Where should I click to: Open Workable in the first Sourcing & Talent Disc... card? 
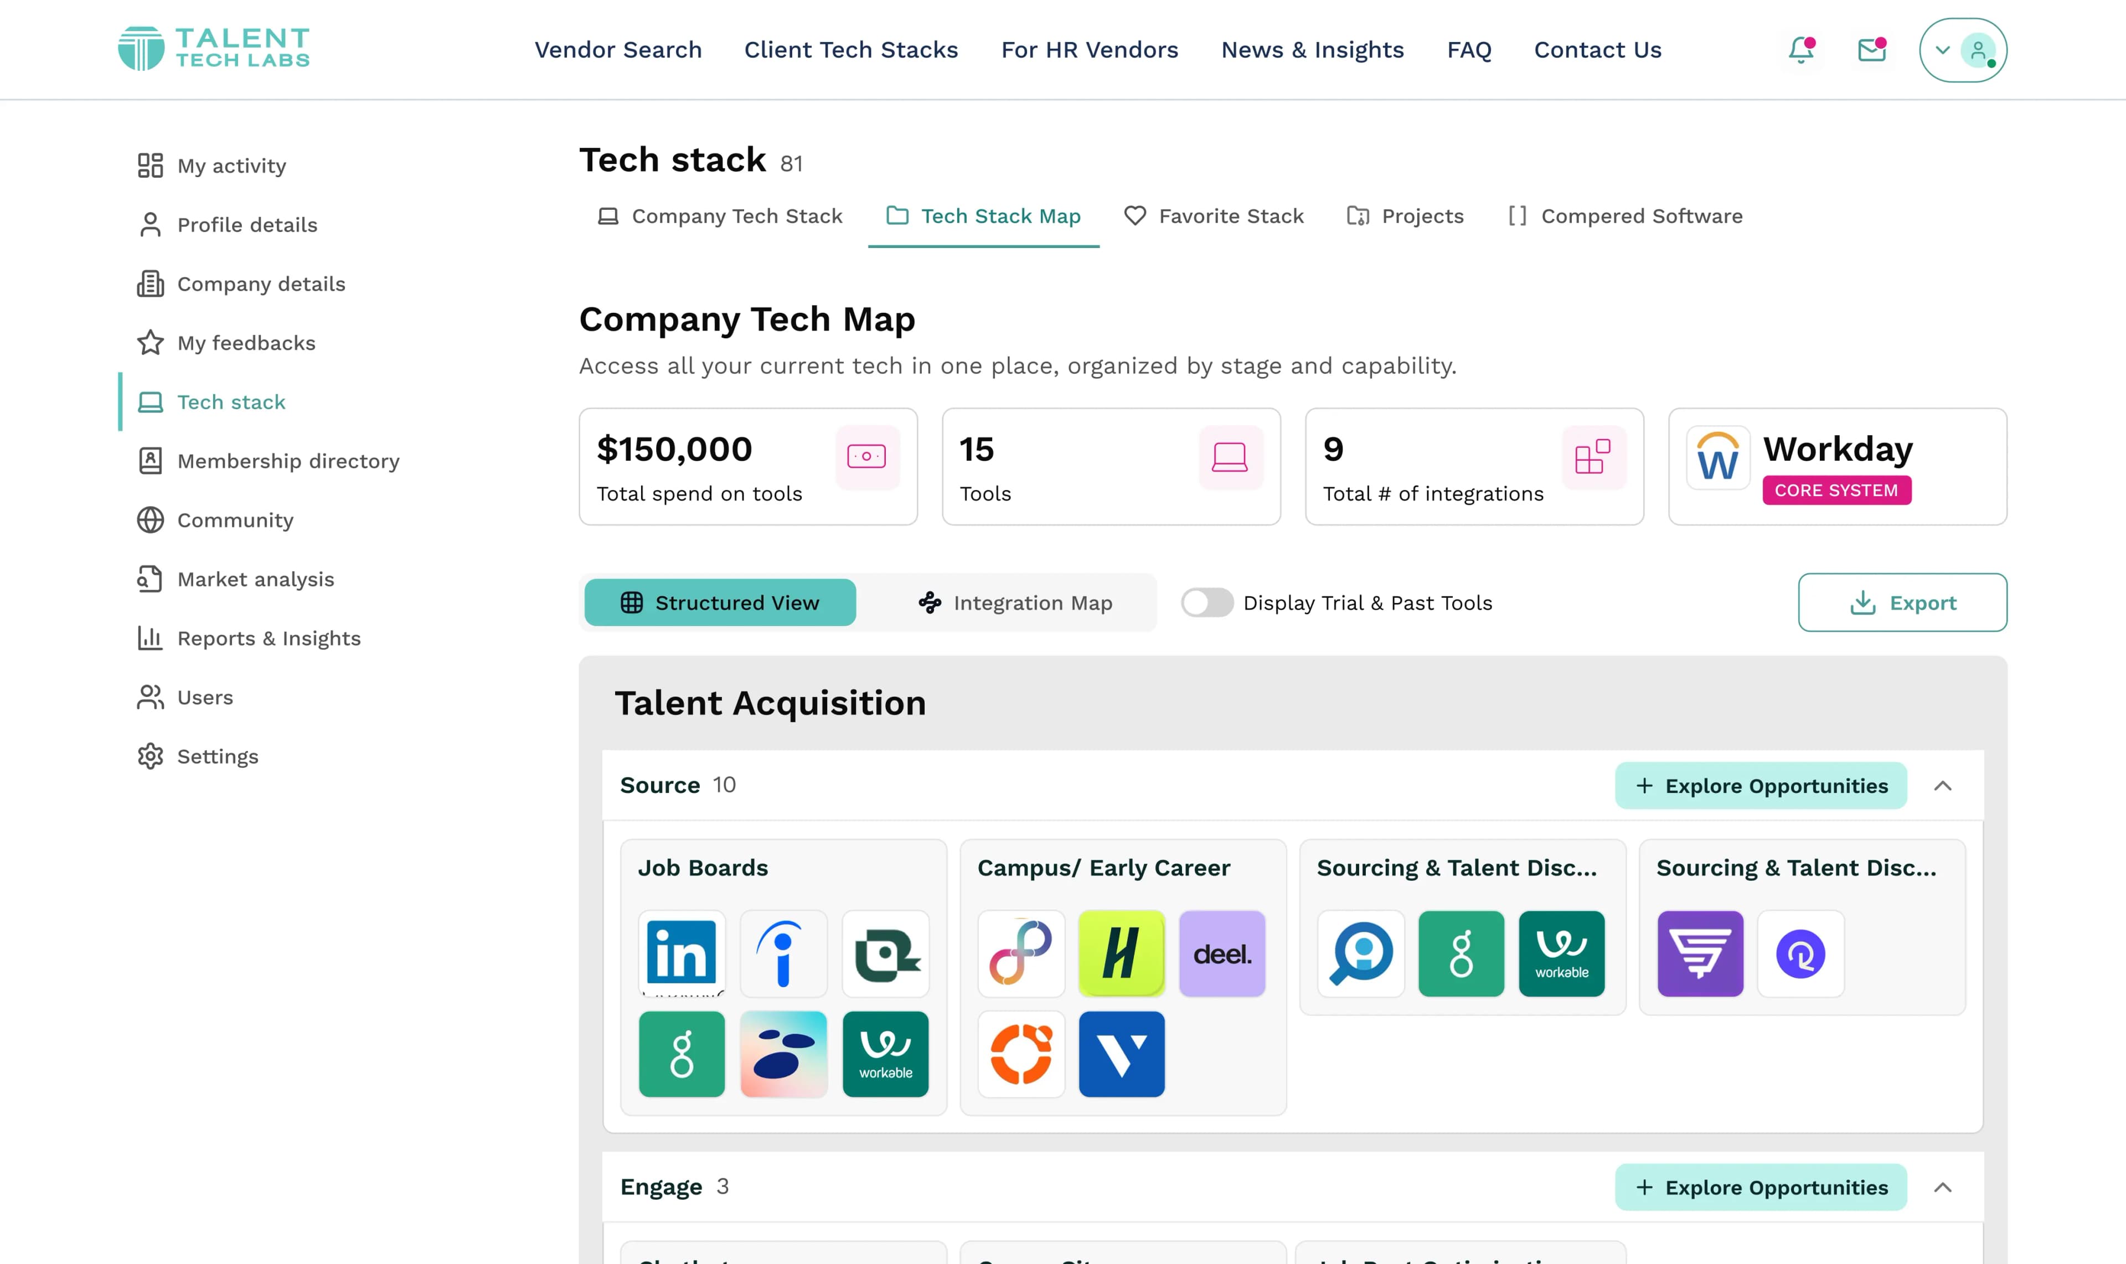pyautogui.click(x=1562, y=953)
